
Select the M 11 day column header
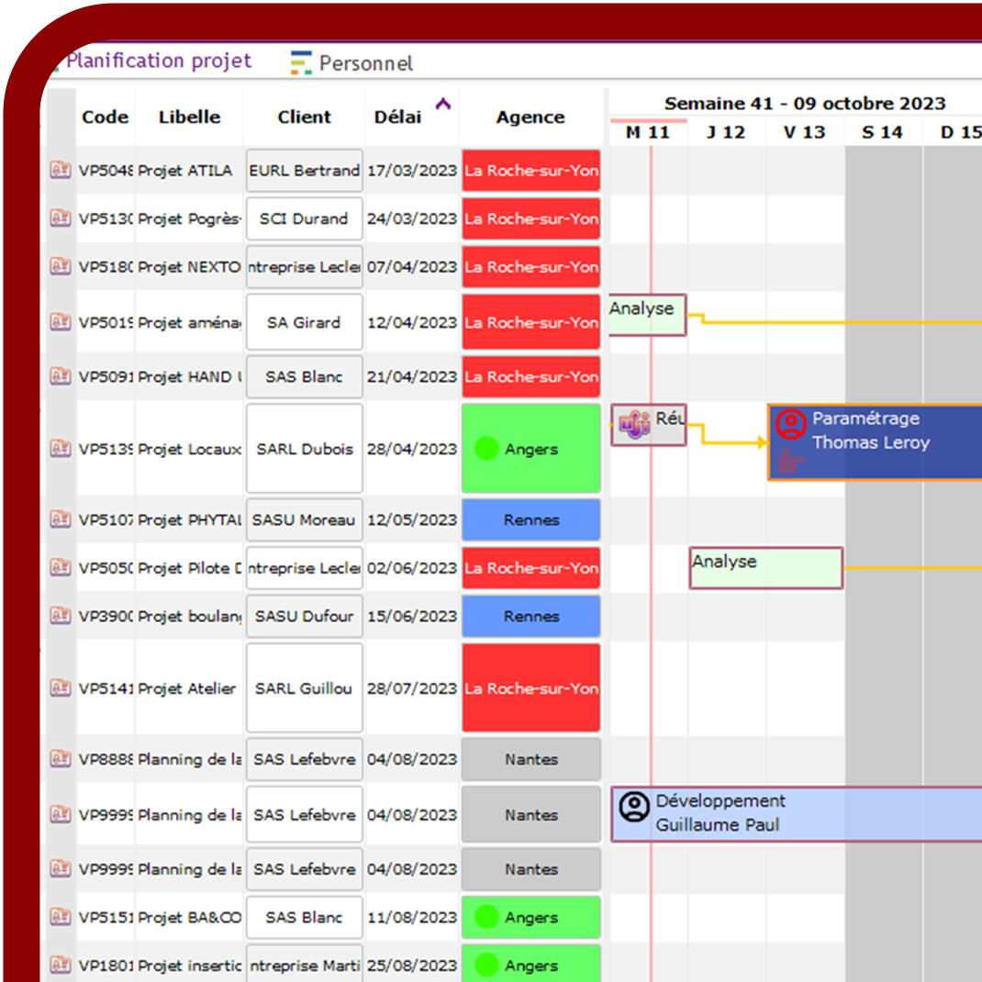click(648, 132)
